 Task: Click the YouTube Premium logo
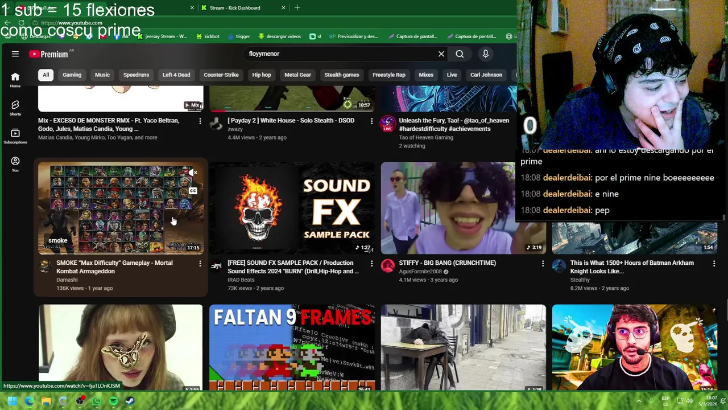pos(49,54)
